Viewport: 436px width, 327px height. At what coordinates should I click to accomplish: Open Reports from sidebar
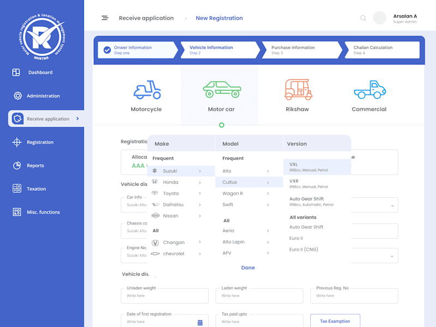(x=35, y=166)
